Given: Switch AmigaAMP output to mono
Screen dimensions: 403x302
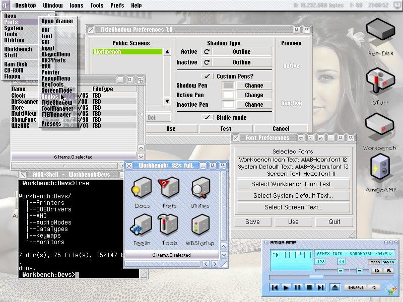Looking at the screenshot, I should pyautogui.click(x=375, y=262).
